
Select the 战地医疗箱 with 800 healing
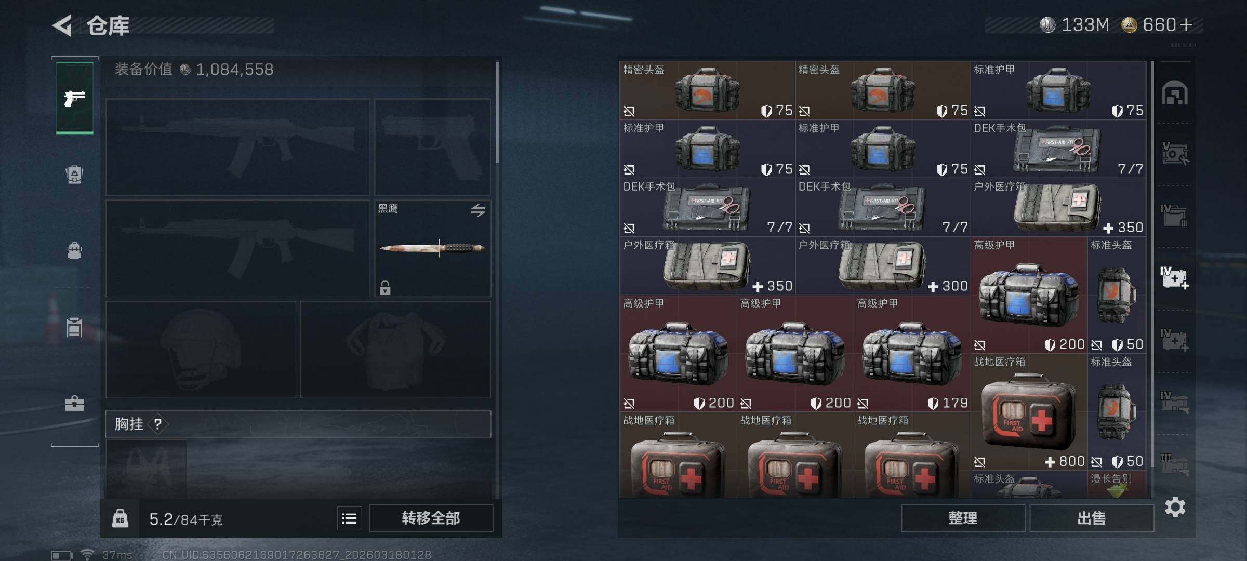pyautogui.click(x=1029, y=412)
